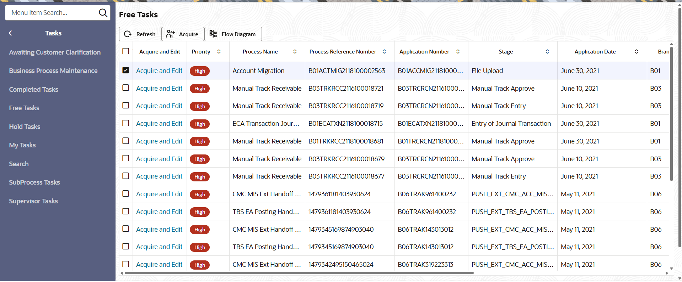The height and width of the screenshot is (282, 682).
Task: Open SubProcess Tasks menu item
Action: pos(34,182)
